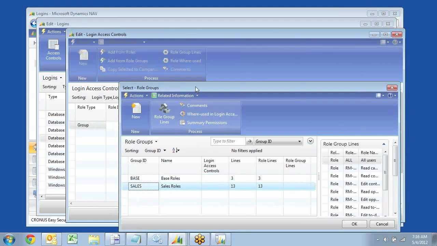Open the Related Information menu

[x=175, y=96]
